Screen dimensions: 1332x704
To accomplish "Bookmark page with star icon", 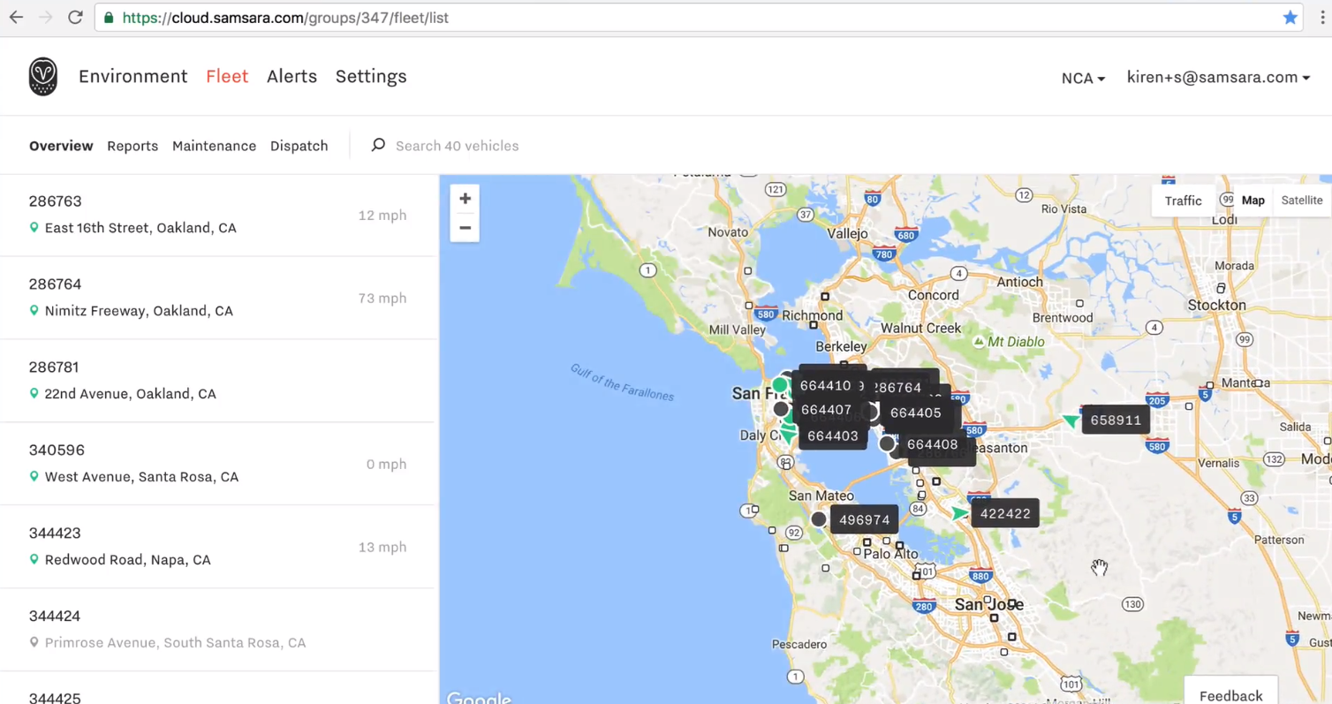I will (x=1290, y=18).
